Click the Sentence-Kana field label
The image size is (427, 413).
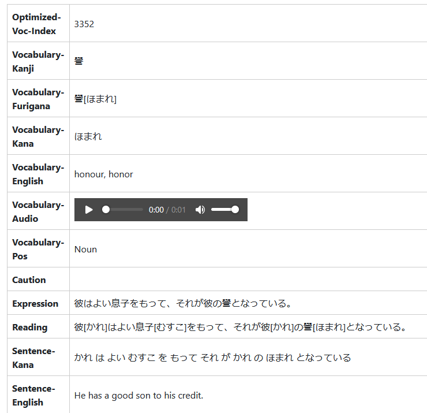[x=33, y=358]
